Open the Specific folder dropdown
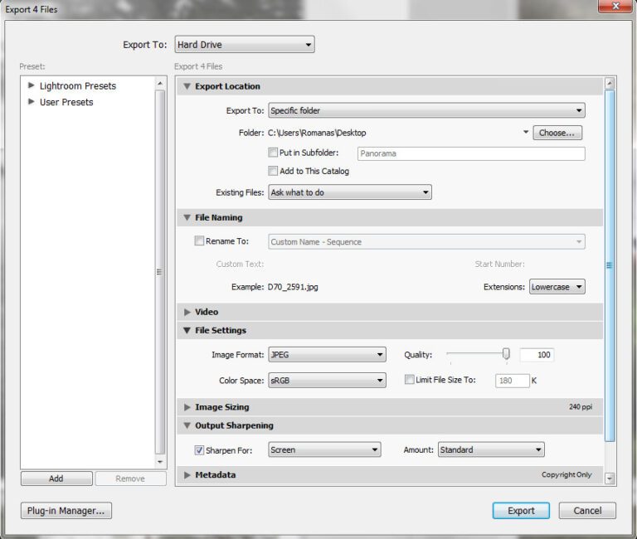This screenshot has height=539, width=637. [x=426, y=110]
